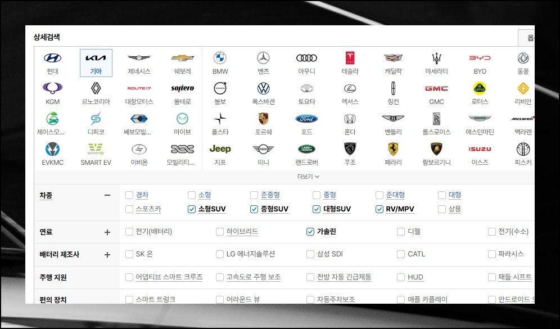Pick the Polestar (폴스타) star logo

point(220,119)
